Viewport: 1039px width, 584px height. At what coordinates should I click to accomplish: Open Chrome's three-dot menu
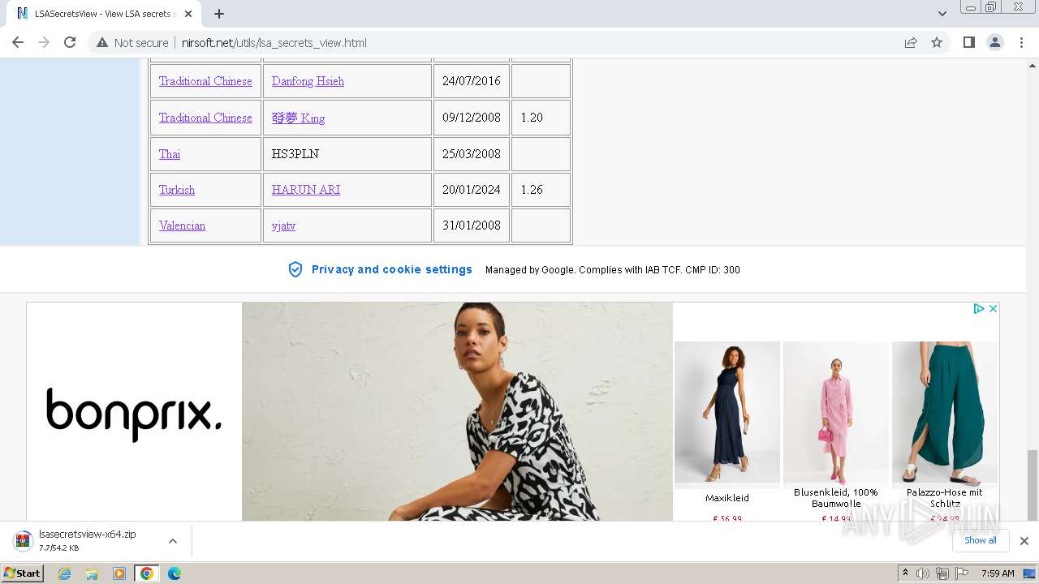pos(1022,42)
